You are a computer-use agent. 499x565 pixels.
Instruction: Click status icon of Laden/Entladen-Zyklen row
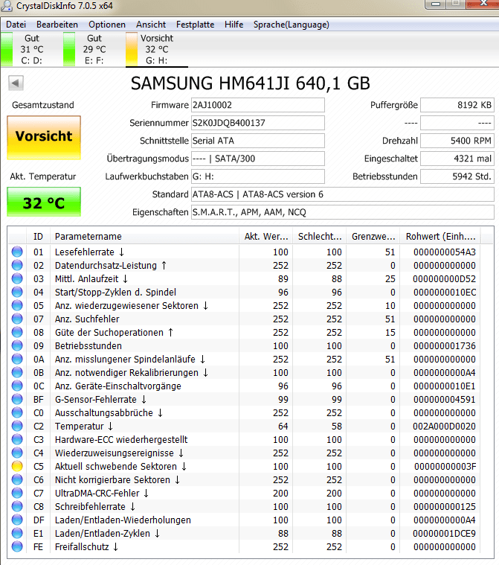(17, 533)
